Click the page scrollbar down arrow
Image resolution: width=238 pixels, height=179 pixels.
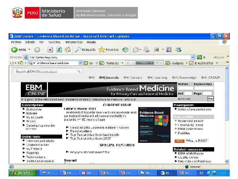(x=227, y=161)
